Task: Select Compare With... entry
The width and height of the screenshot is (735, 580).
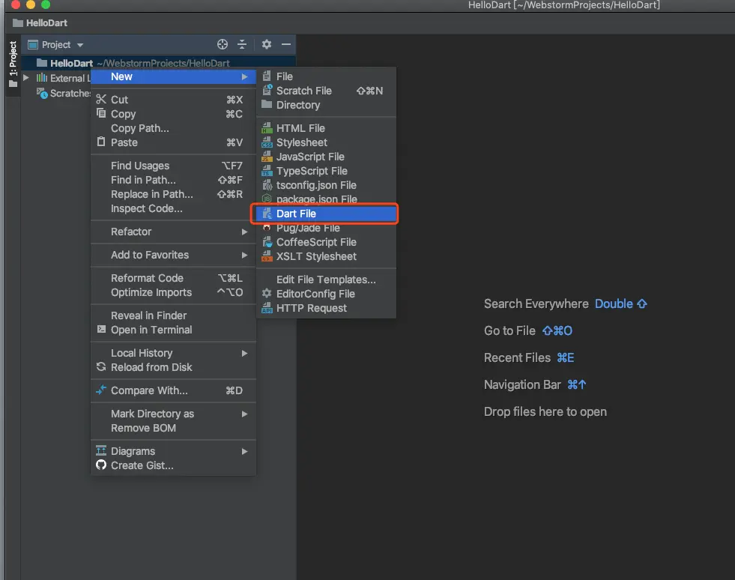Action: tap(173, 390)
